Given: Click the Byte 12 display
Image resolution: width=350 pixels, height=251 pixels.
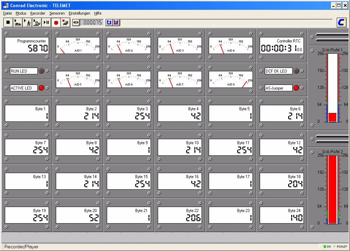Looking at the screenshot, I should click(x=282, y=147).
